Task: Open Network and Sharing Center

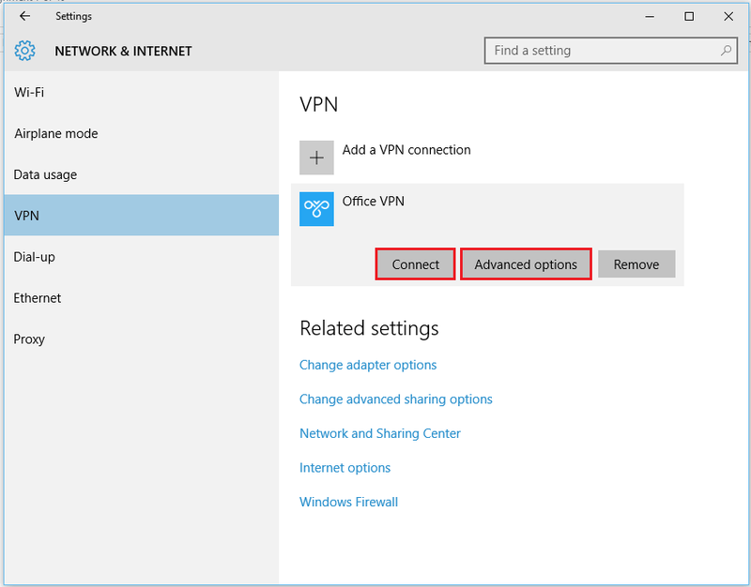Action: [x=380, y=433]
